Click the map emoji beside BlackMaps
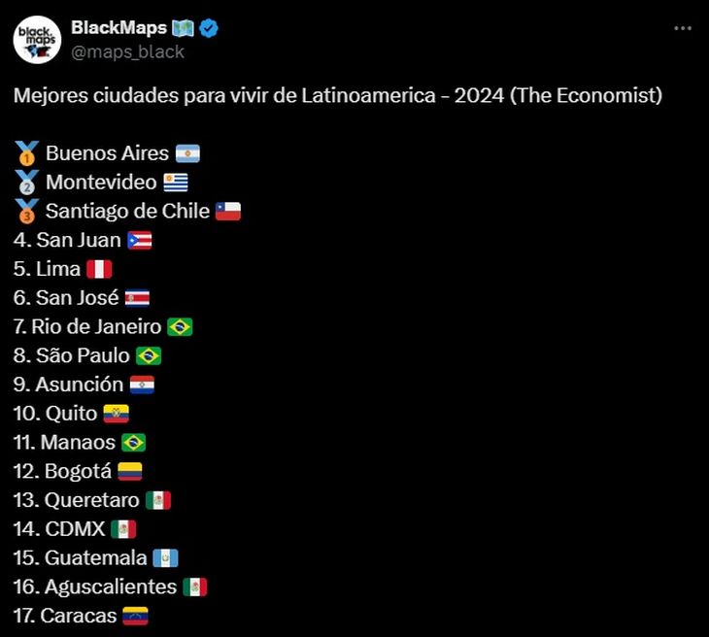The width and height of the screenshot is (709, 637). click(x=184, y=28)
